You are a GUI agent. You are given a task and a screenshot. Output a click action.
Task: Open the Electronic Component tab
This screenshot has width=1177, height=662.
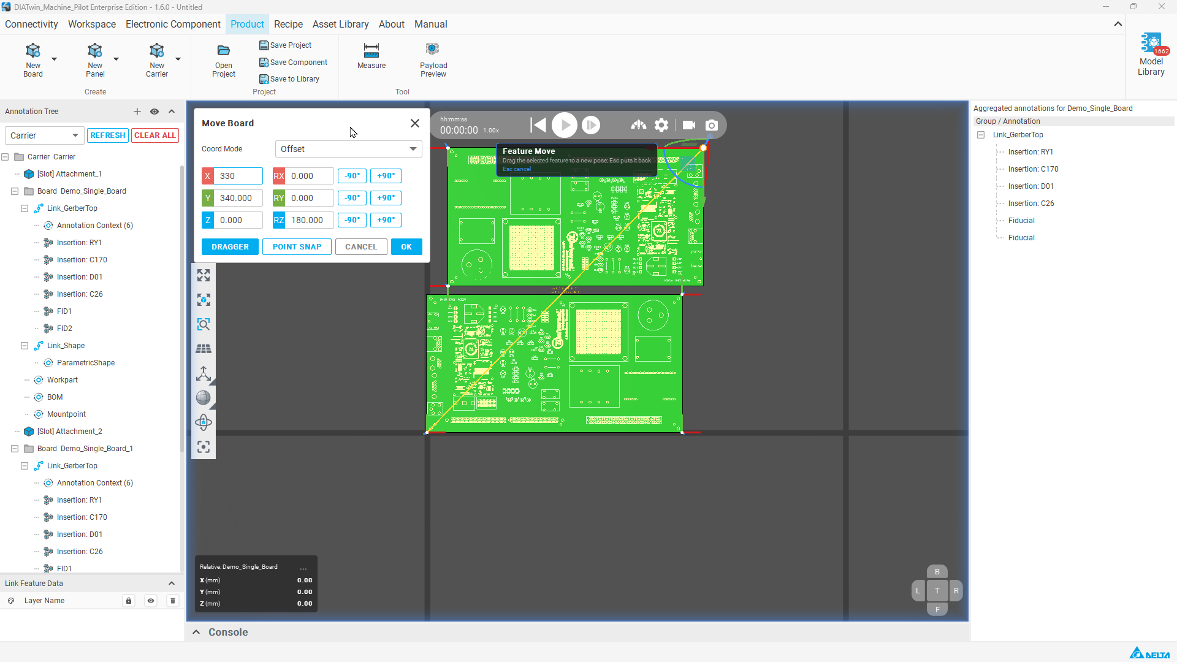point(173,25)
